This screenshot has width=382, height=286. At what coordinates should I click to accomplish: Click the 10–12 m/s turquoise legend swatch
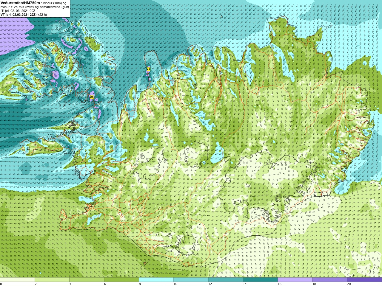[191, 280]
